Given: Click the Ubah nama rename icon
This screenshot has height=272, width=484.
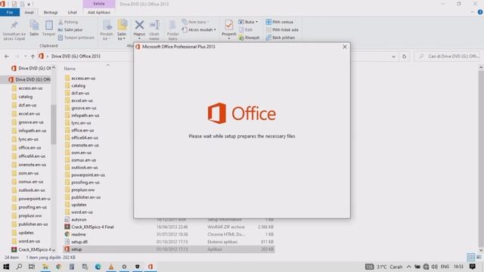Looking at the screenshot, I should 154,25.
